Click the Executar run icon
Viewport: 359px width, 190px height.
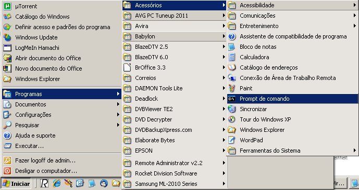click(7, 146)
